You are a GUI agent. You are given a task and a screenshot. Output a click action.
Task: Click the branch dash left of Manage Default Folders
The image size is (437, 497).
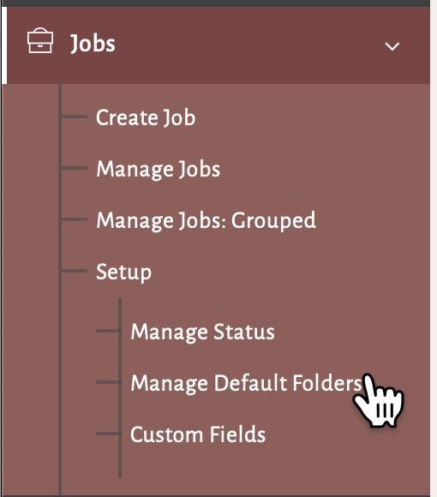pos(107,382)
